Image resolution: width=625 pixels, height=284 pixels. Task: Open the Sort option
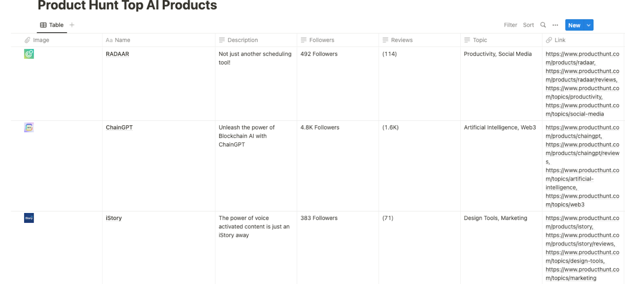528,25
